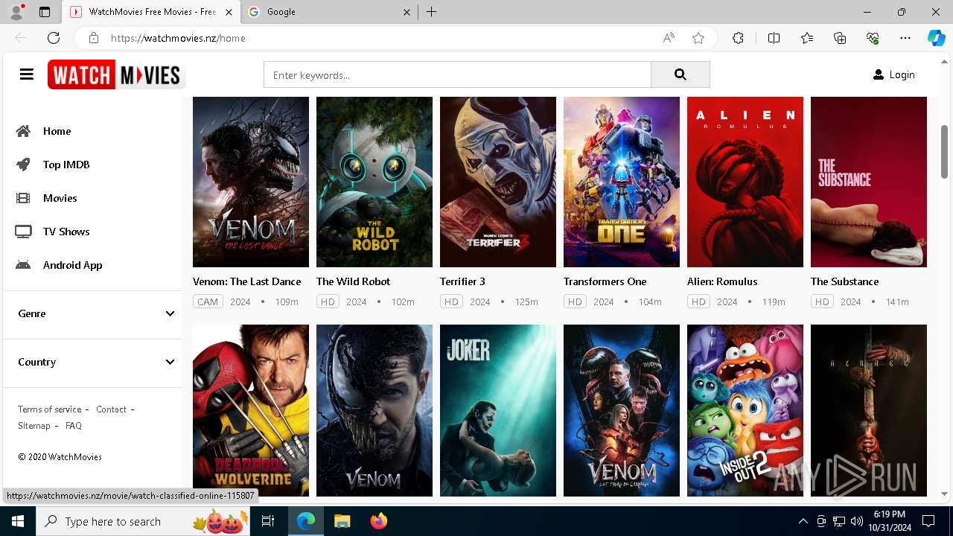
Task: Click the Android App robot icon
Action: pyautogui.click(x=24, y=265)
